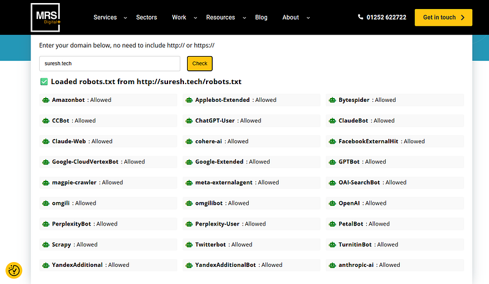The image size is (489, 284).
Task: Click the robot icon next to Perplexity-User
Action: tap(189, 224)
